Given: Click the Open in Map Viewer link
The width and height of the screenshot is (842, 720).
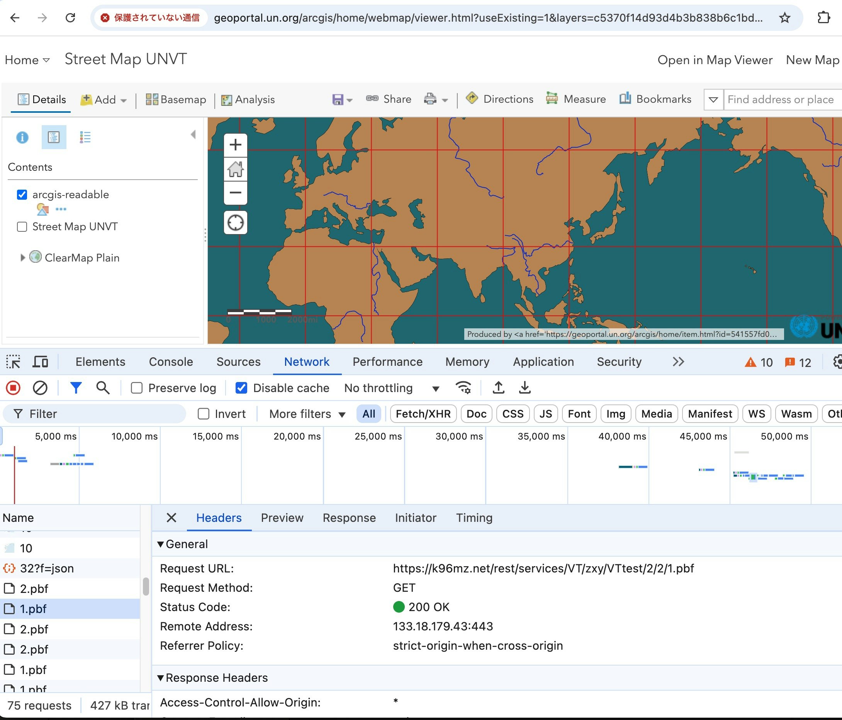Looking at the screenshot, I should coord(715,60).
